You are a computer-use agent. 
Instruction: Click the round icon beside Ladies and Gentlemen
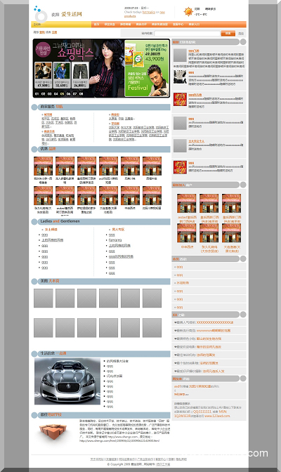pos(34,222)
